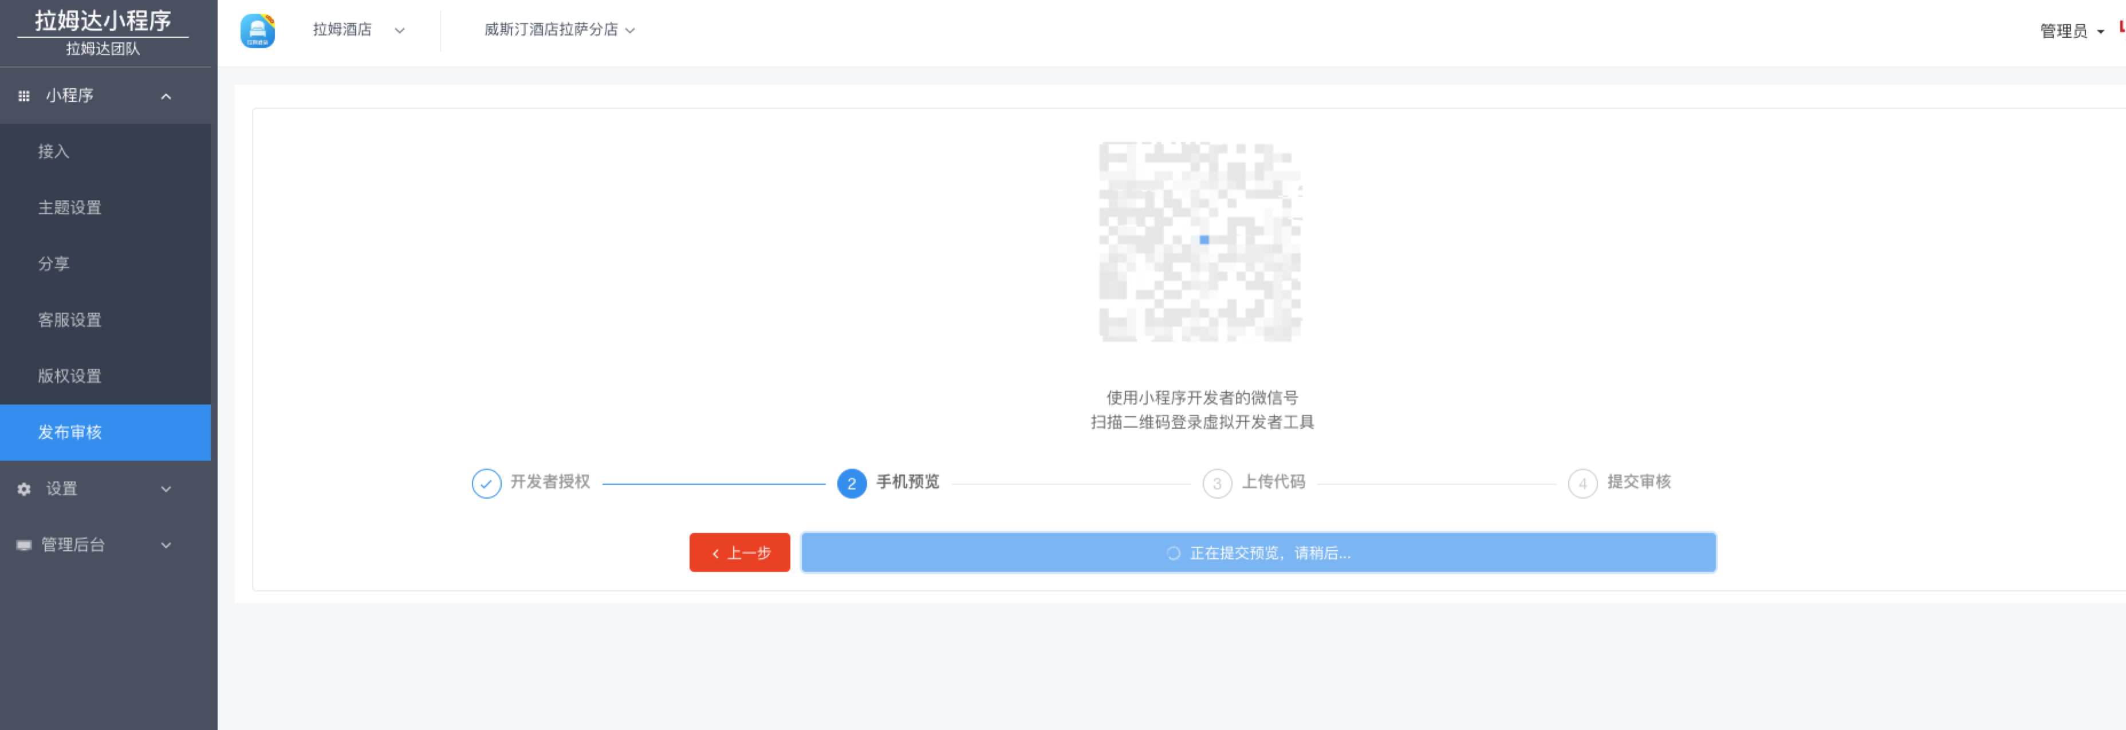Click the 拉姆达小程序 title
The height and width of the screenshot is (730, 2126).
[x=103, y=21]
